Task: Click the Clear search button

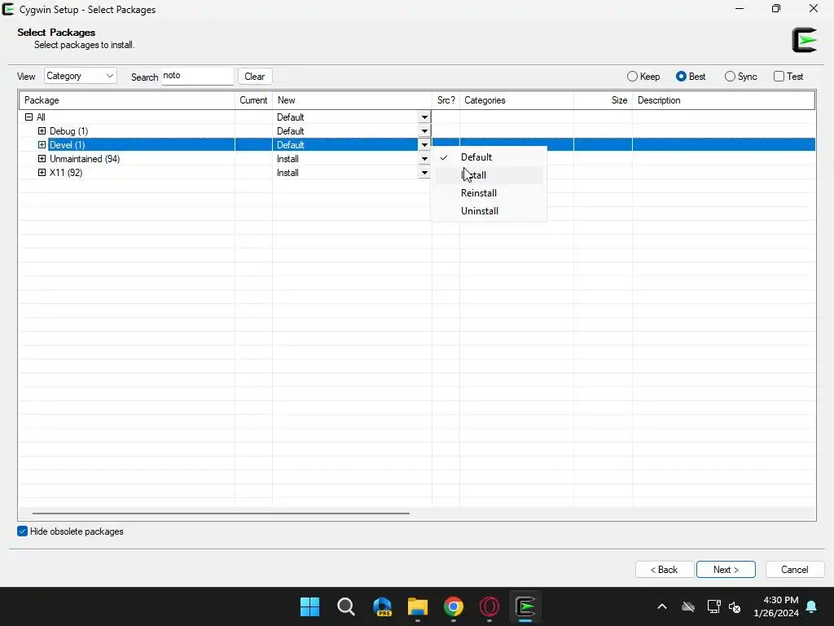Action: 255,76
